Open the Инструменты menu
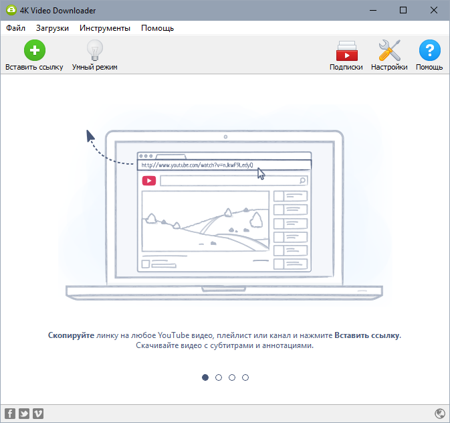 pos(105,28)
